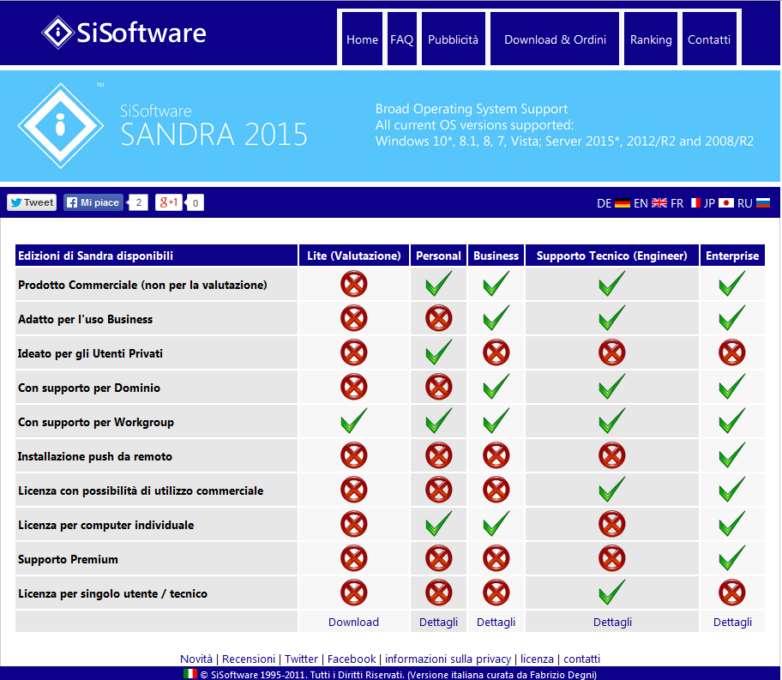Open the Ranking menu item
Viewport: 782px width, 680px height.
(x=651, y=39)
